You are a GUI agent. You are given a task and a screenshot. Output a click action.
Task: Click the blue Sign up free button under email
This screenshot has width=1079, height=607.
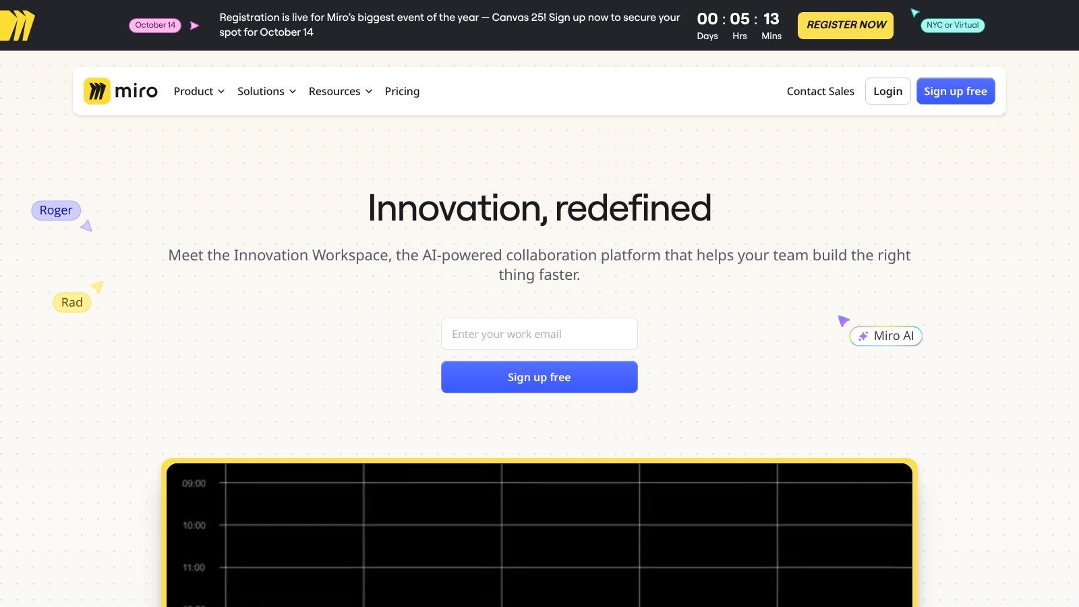(x=539, y=377)
